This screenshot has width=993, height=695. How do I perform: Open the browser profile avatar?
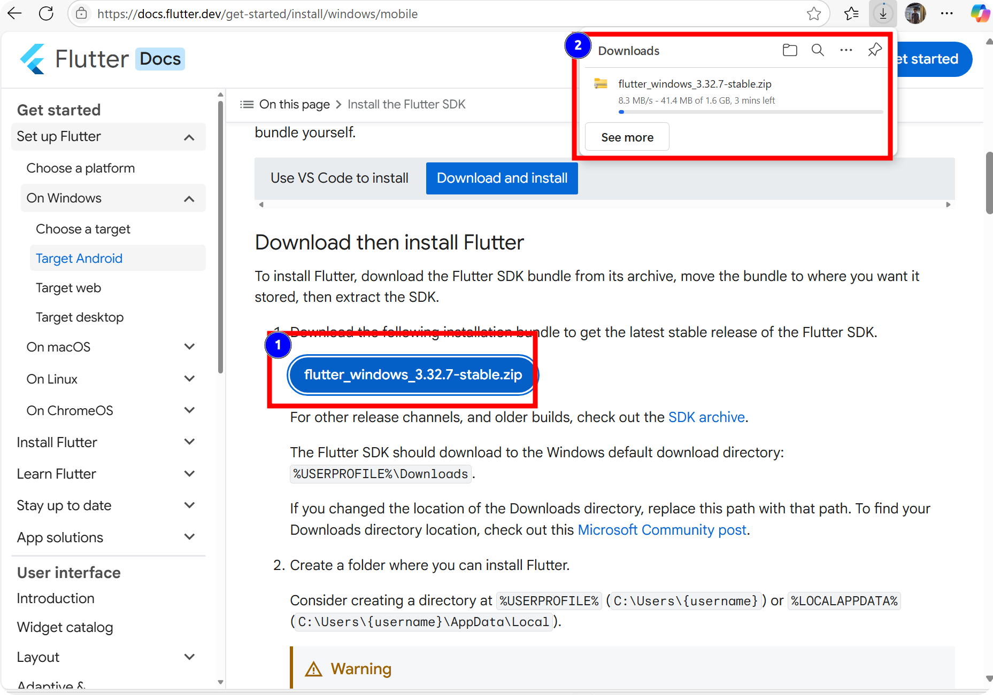[915, 14]
